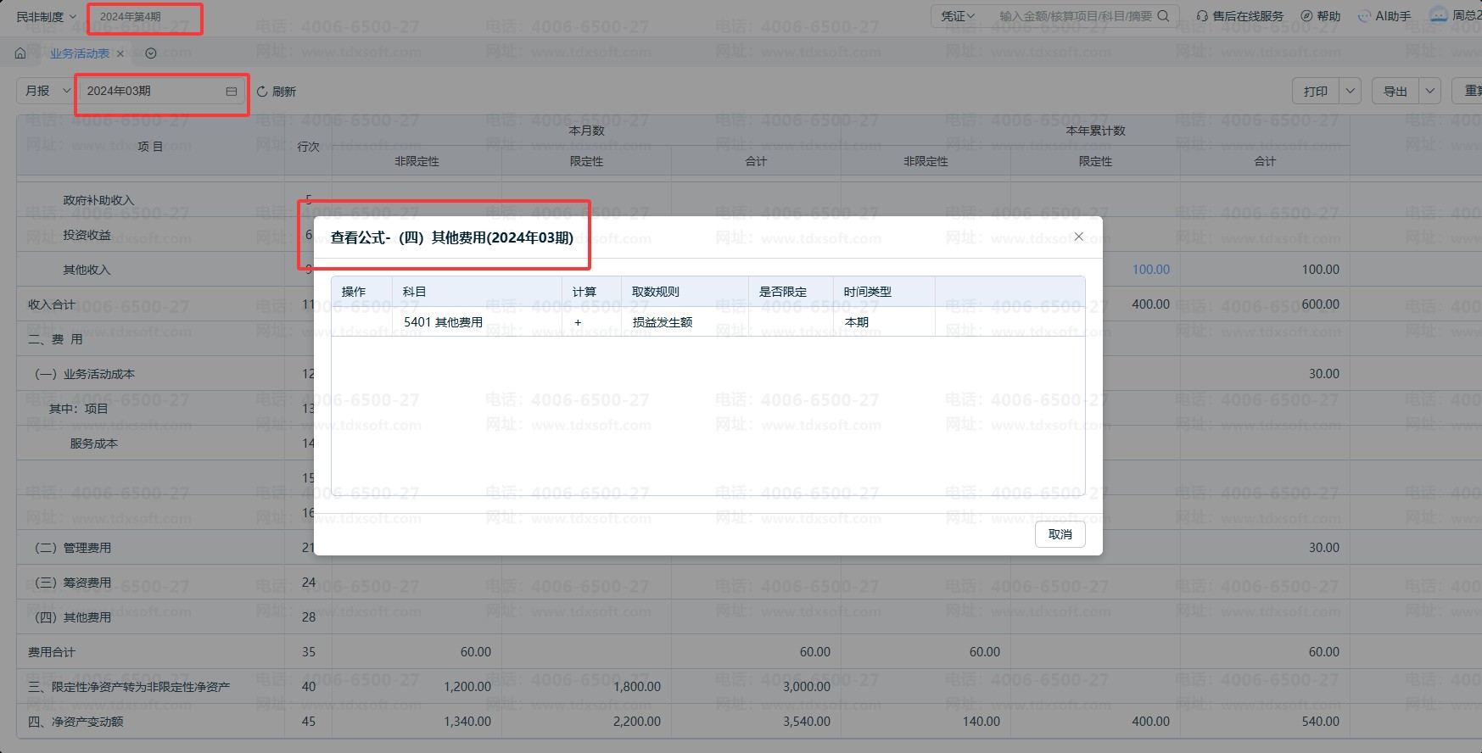Click the 打印 button
The image size is (1482, 753).
(1316, 91)
